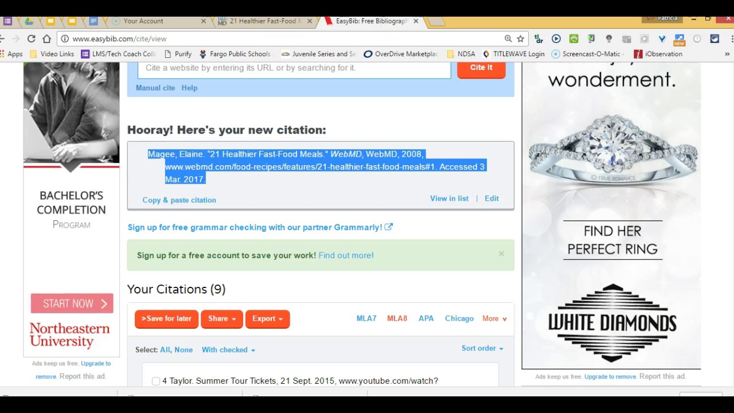Reload the EasyBib page
The height and width of the screenshot is (413, 734).
[31, 39]
